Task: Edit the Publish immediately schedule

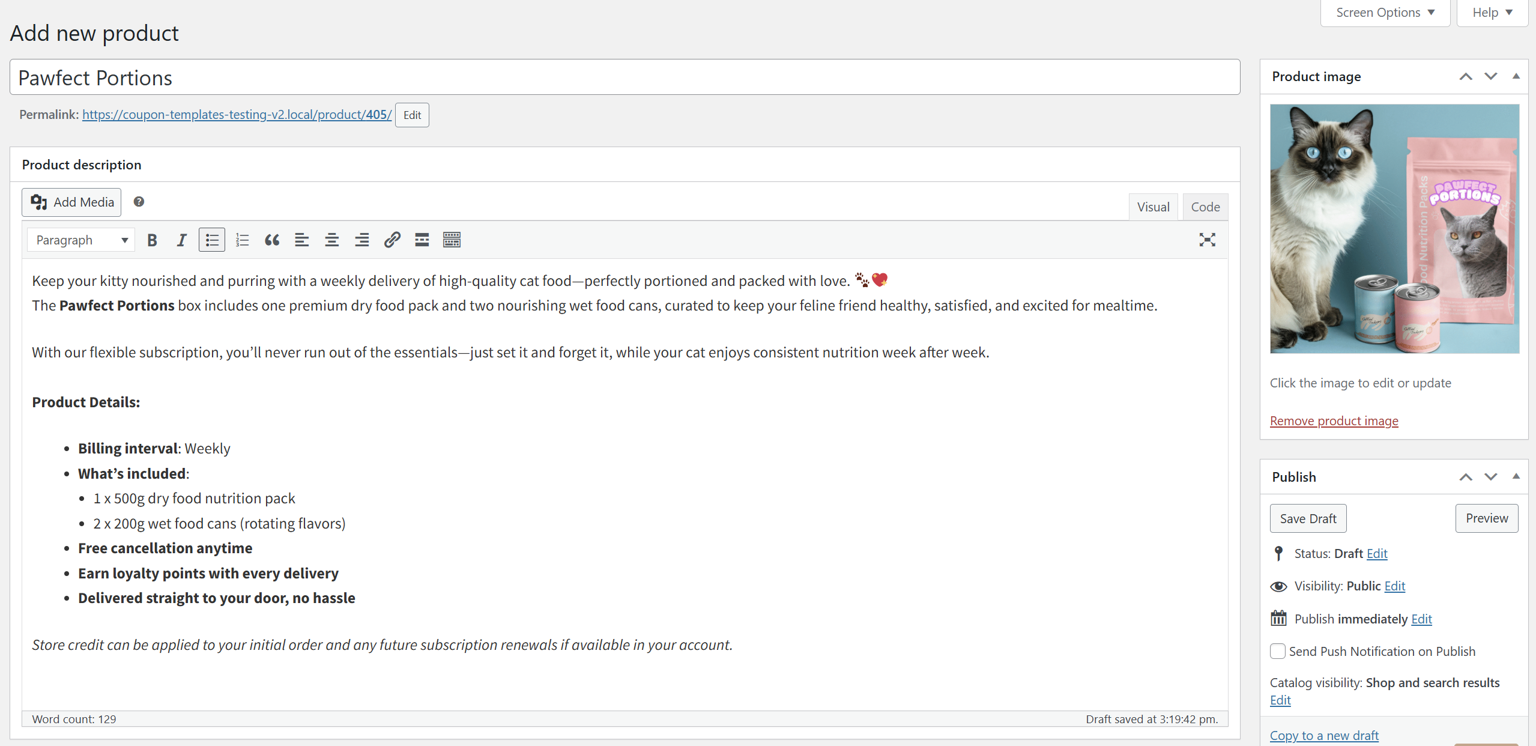Action: tap(1421, 619)
